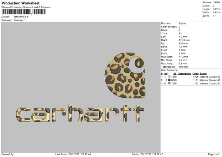222x157 pixels.
Task: Click the Colors value 3
Action: 214,6
